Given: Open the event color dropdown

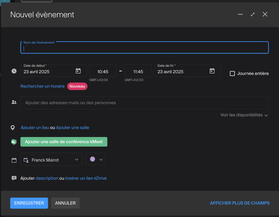Looking at the screenshot, I should [x=95, y=159].
